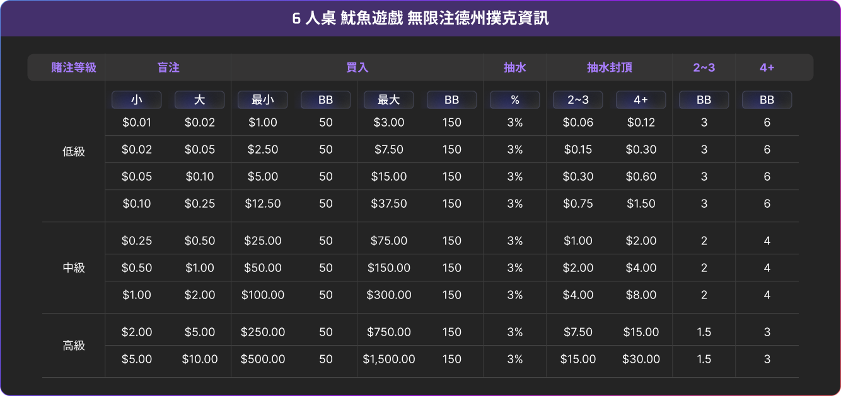Click the $30.00 rake cap cell

(641, 359)
